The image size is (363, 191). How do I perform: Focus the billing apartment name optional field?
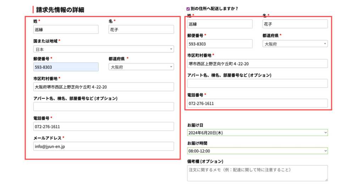[x=104, y=107]
